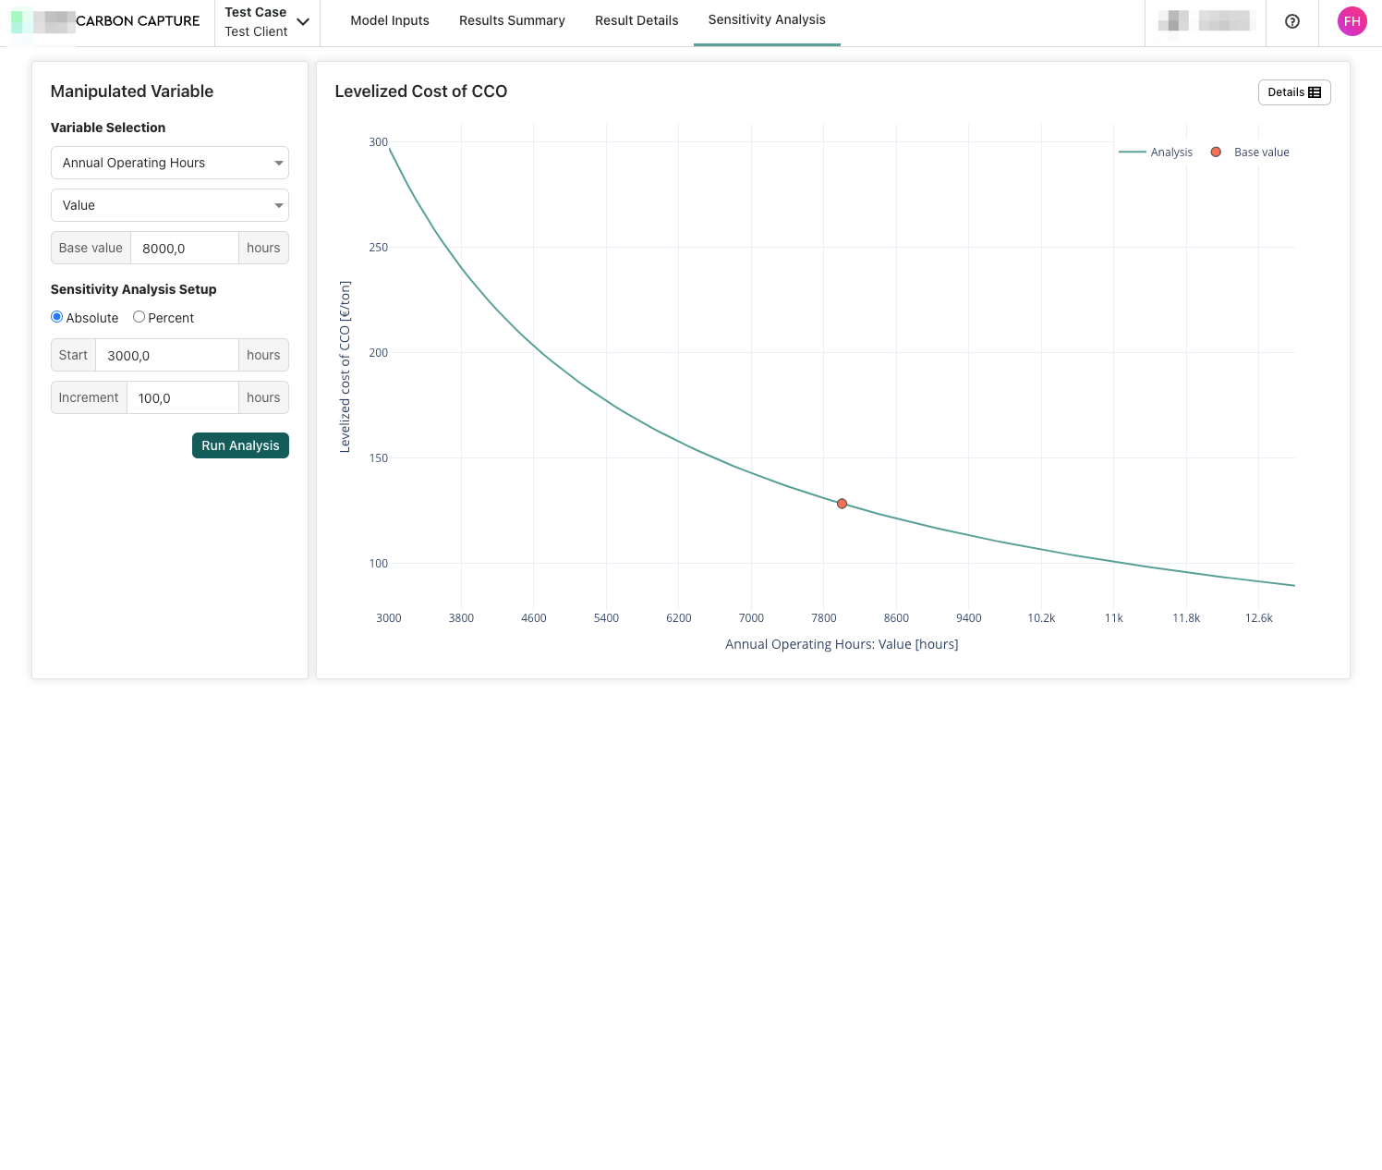
Task: Click the Details table icon button
Action: (1293, 92)
